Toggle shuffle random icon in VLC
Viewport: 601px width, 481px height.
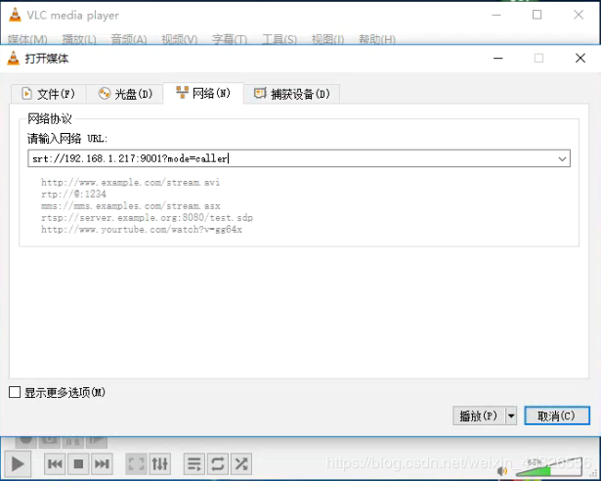click(x=241, y=464)
